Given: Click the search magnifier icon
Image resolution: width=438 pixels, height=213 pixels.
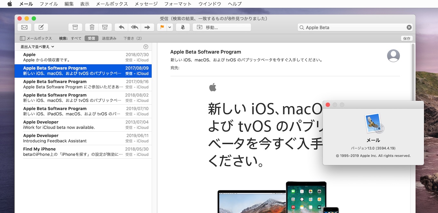Looking at the screenshot, I should pos(302,28).
